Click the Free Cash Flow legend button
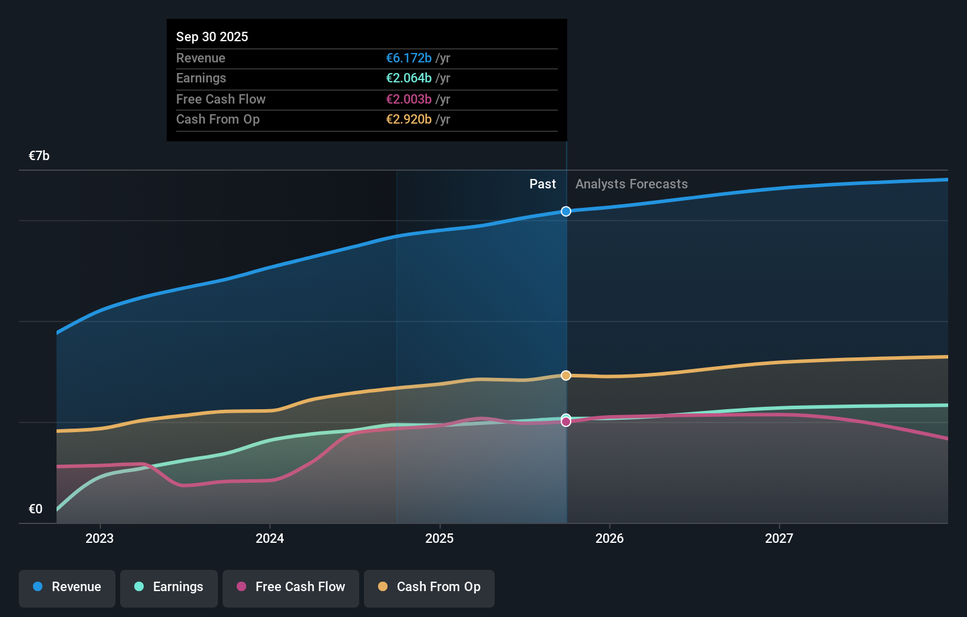 290,588
